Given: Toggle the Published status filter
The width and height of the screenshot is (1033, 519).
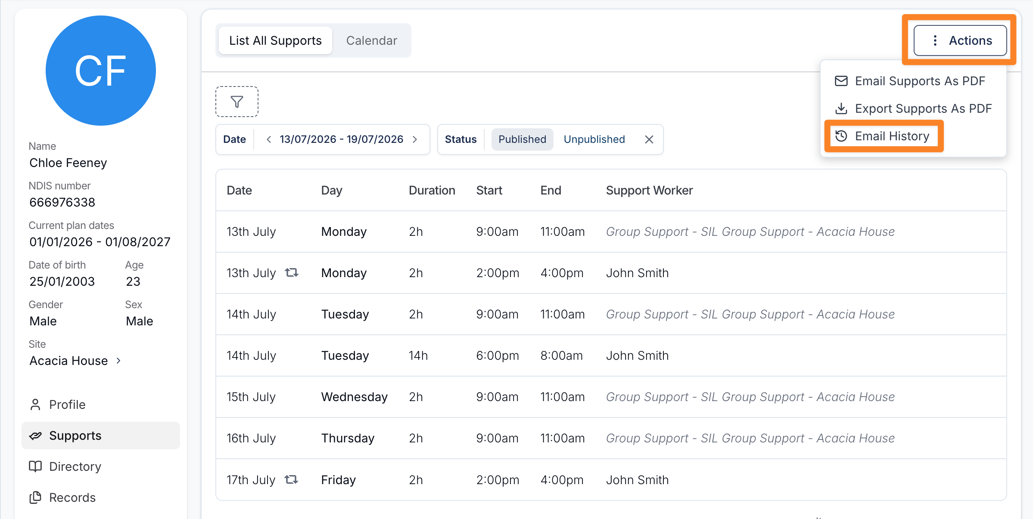Looking at the screenshot, I should pos(522,139).
